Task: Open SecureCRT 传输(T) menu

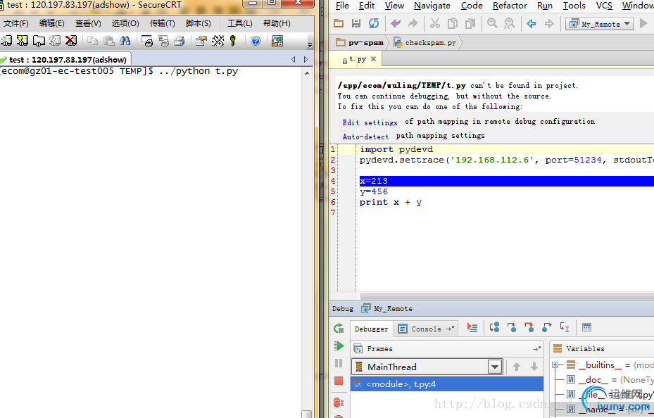Action: point(162,23)
